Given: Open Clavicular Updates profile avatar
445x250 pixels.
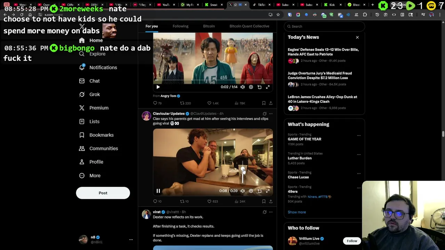Looking at the screenshot, I should point(146,116).
